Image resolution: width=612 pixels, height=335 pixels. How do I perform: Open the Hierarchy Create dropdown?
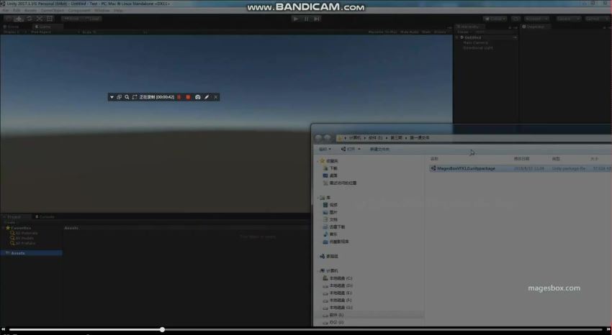tap(463, 32)
